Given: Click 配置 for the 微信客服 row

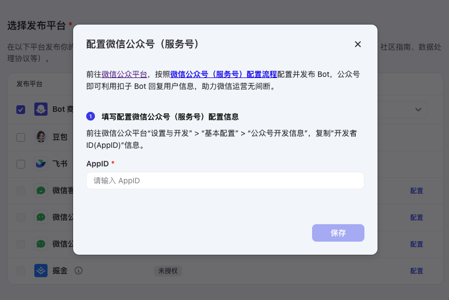Looking at the screenshot, I should click(x=417, y=191).
